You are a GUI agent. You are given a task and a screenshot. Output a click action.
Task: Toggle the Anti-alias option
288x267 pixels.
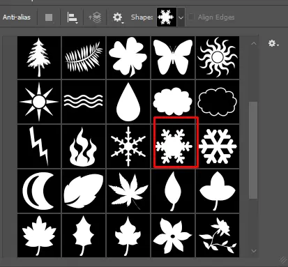click(17, 17)
